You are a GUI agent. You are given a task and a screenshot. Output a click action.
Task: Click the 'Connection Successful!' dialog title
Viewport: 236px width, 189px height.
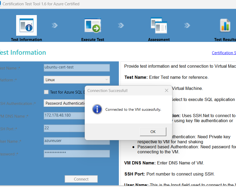(108, 91)
